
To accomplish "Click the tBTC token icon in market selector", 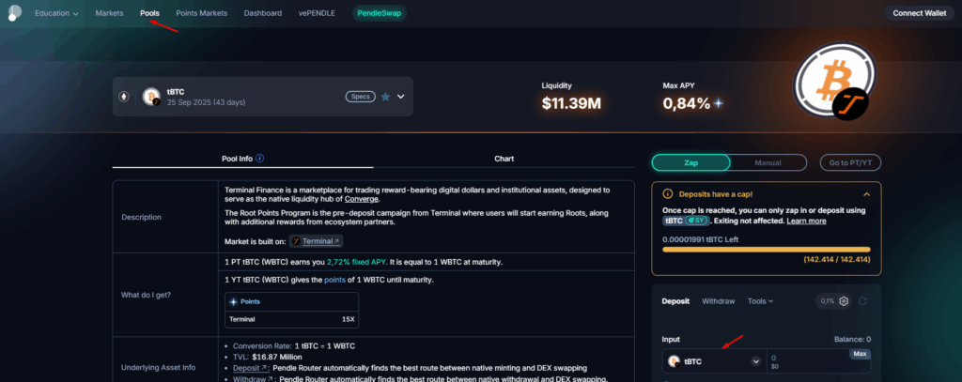I will pyautogui.click(x=151, y=97).
